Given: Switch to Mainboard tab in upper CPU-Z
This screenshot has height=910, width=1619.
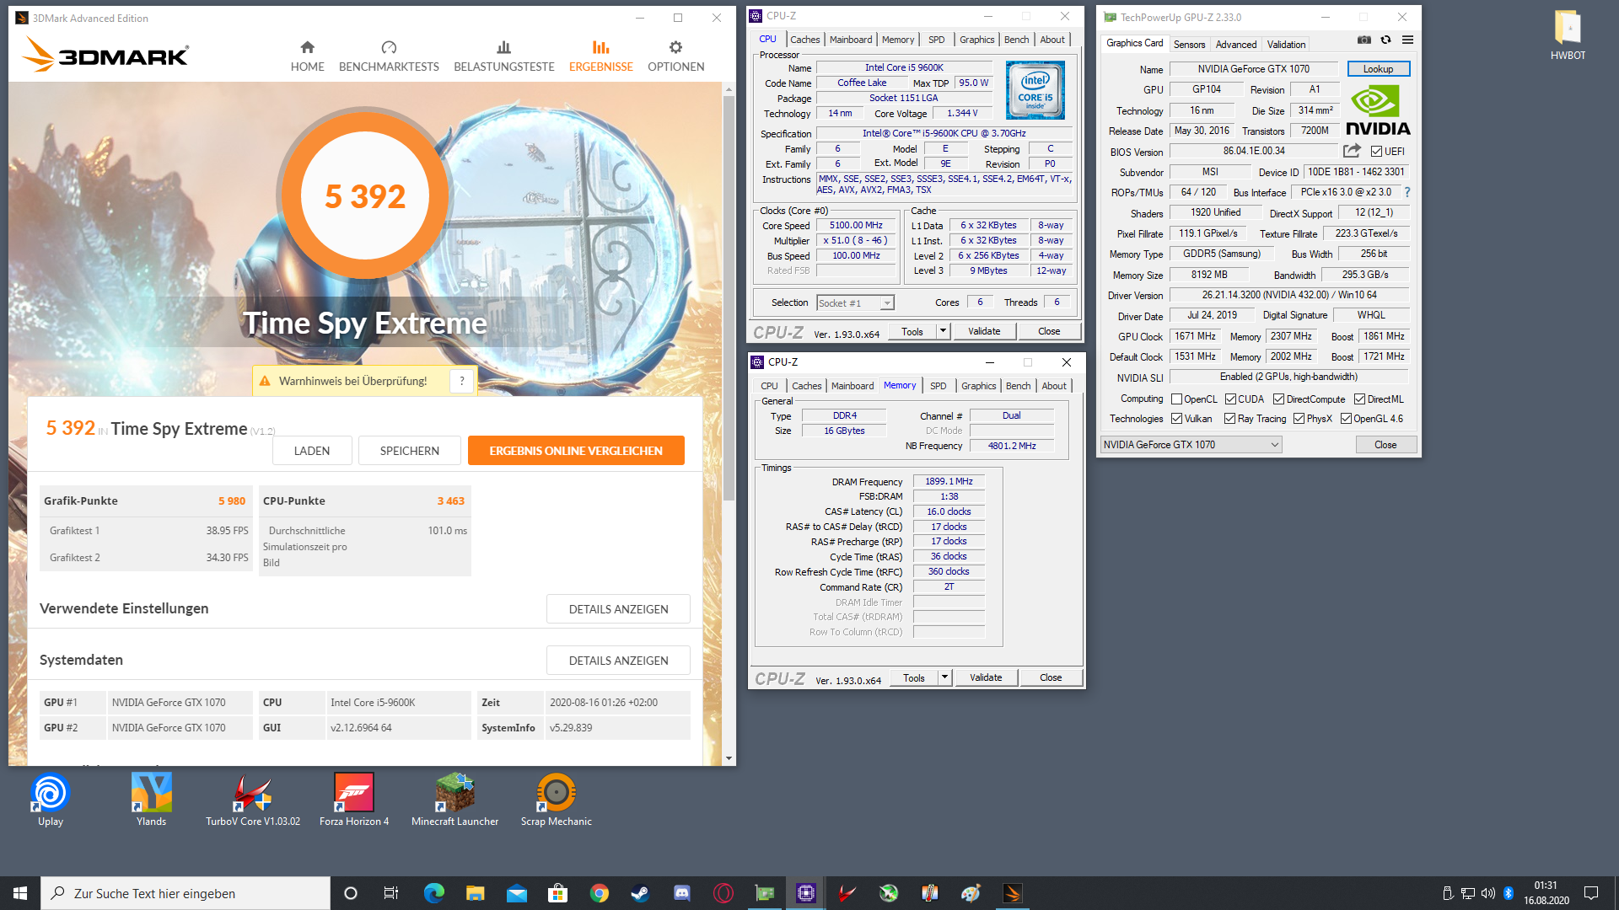Looking at the screenshot, I should click(851, 40).
